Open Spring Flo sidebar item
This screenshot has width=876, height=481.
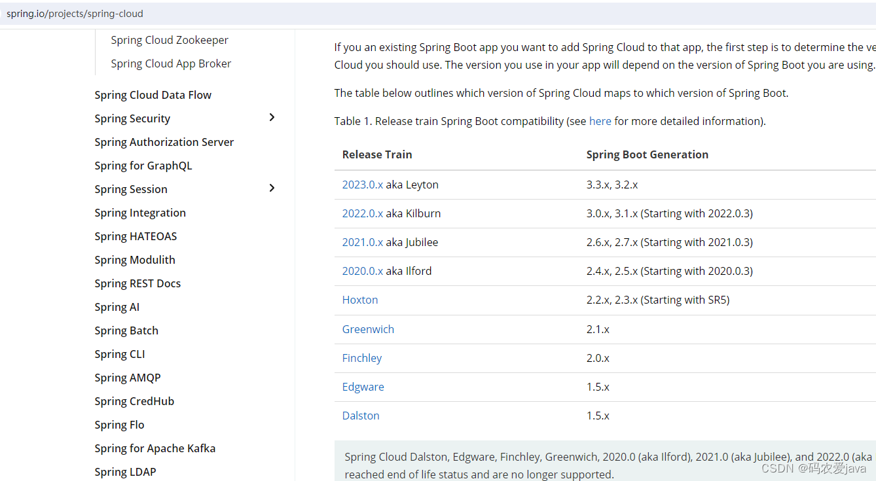click(x=119, y=425)
